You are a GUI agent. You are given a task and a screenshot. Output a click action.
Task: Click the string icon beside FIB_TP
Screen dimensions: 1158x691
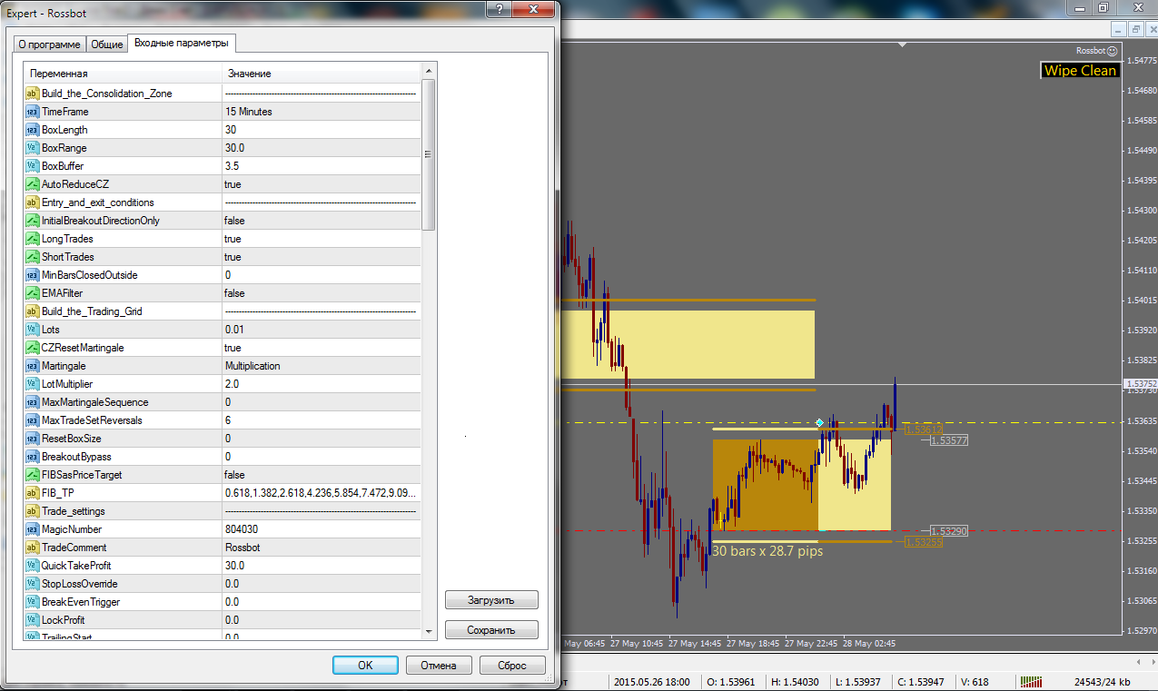click(33, 493)
